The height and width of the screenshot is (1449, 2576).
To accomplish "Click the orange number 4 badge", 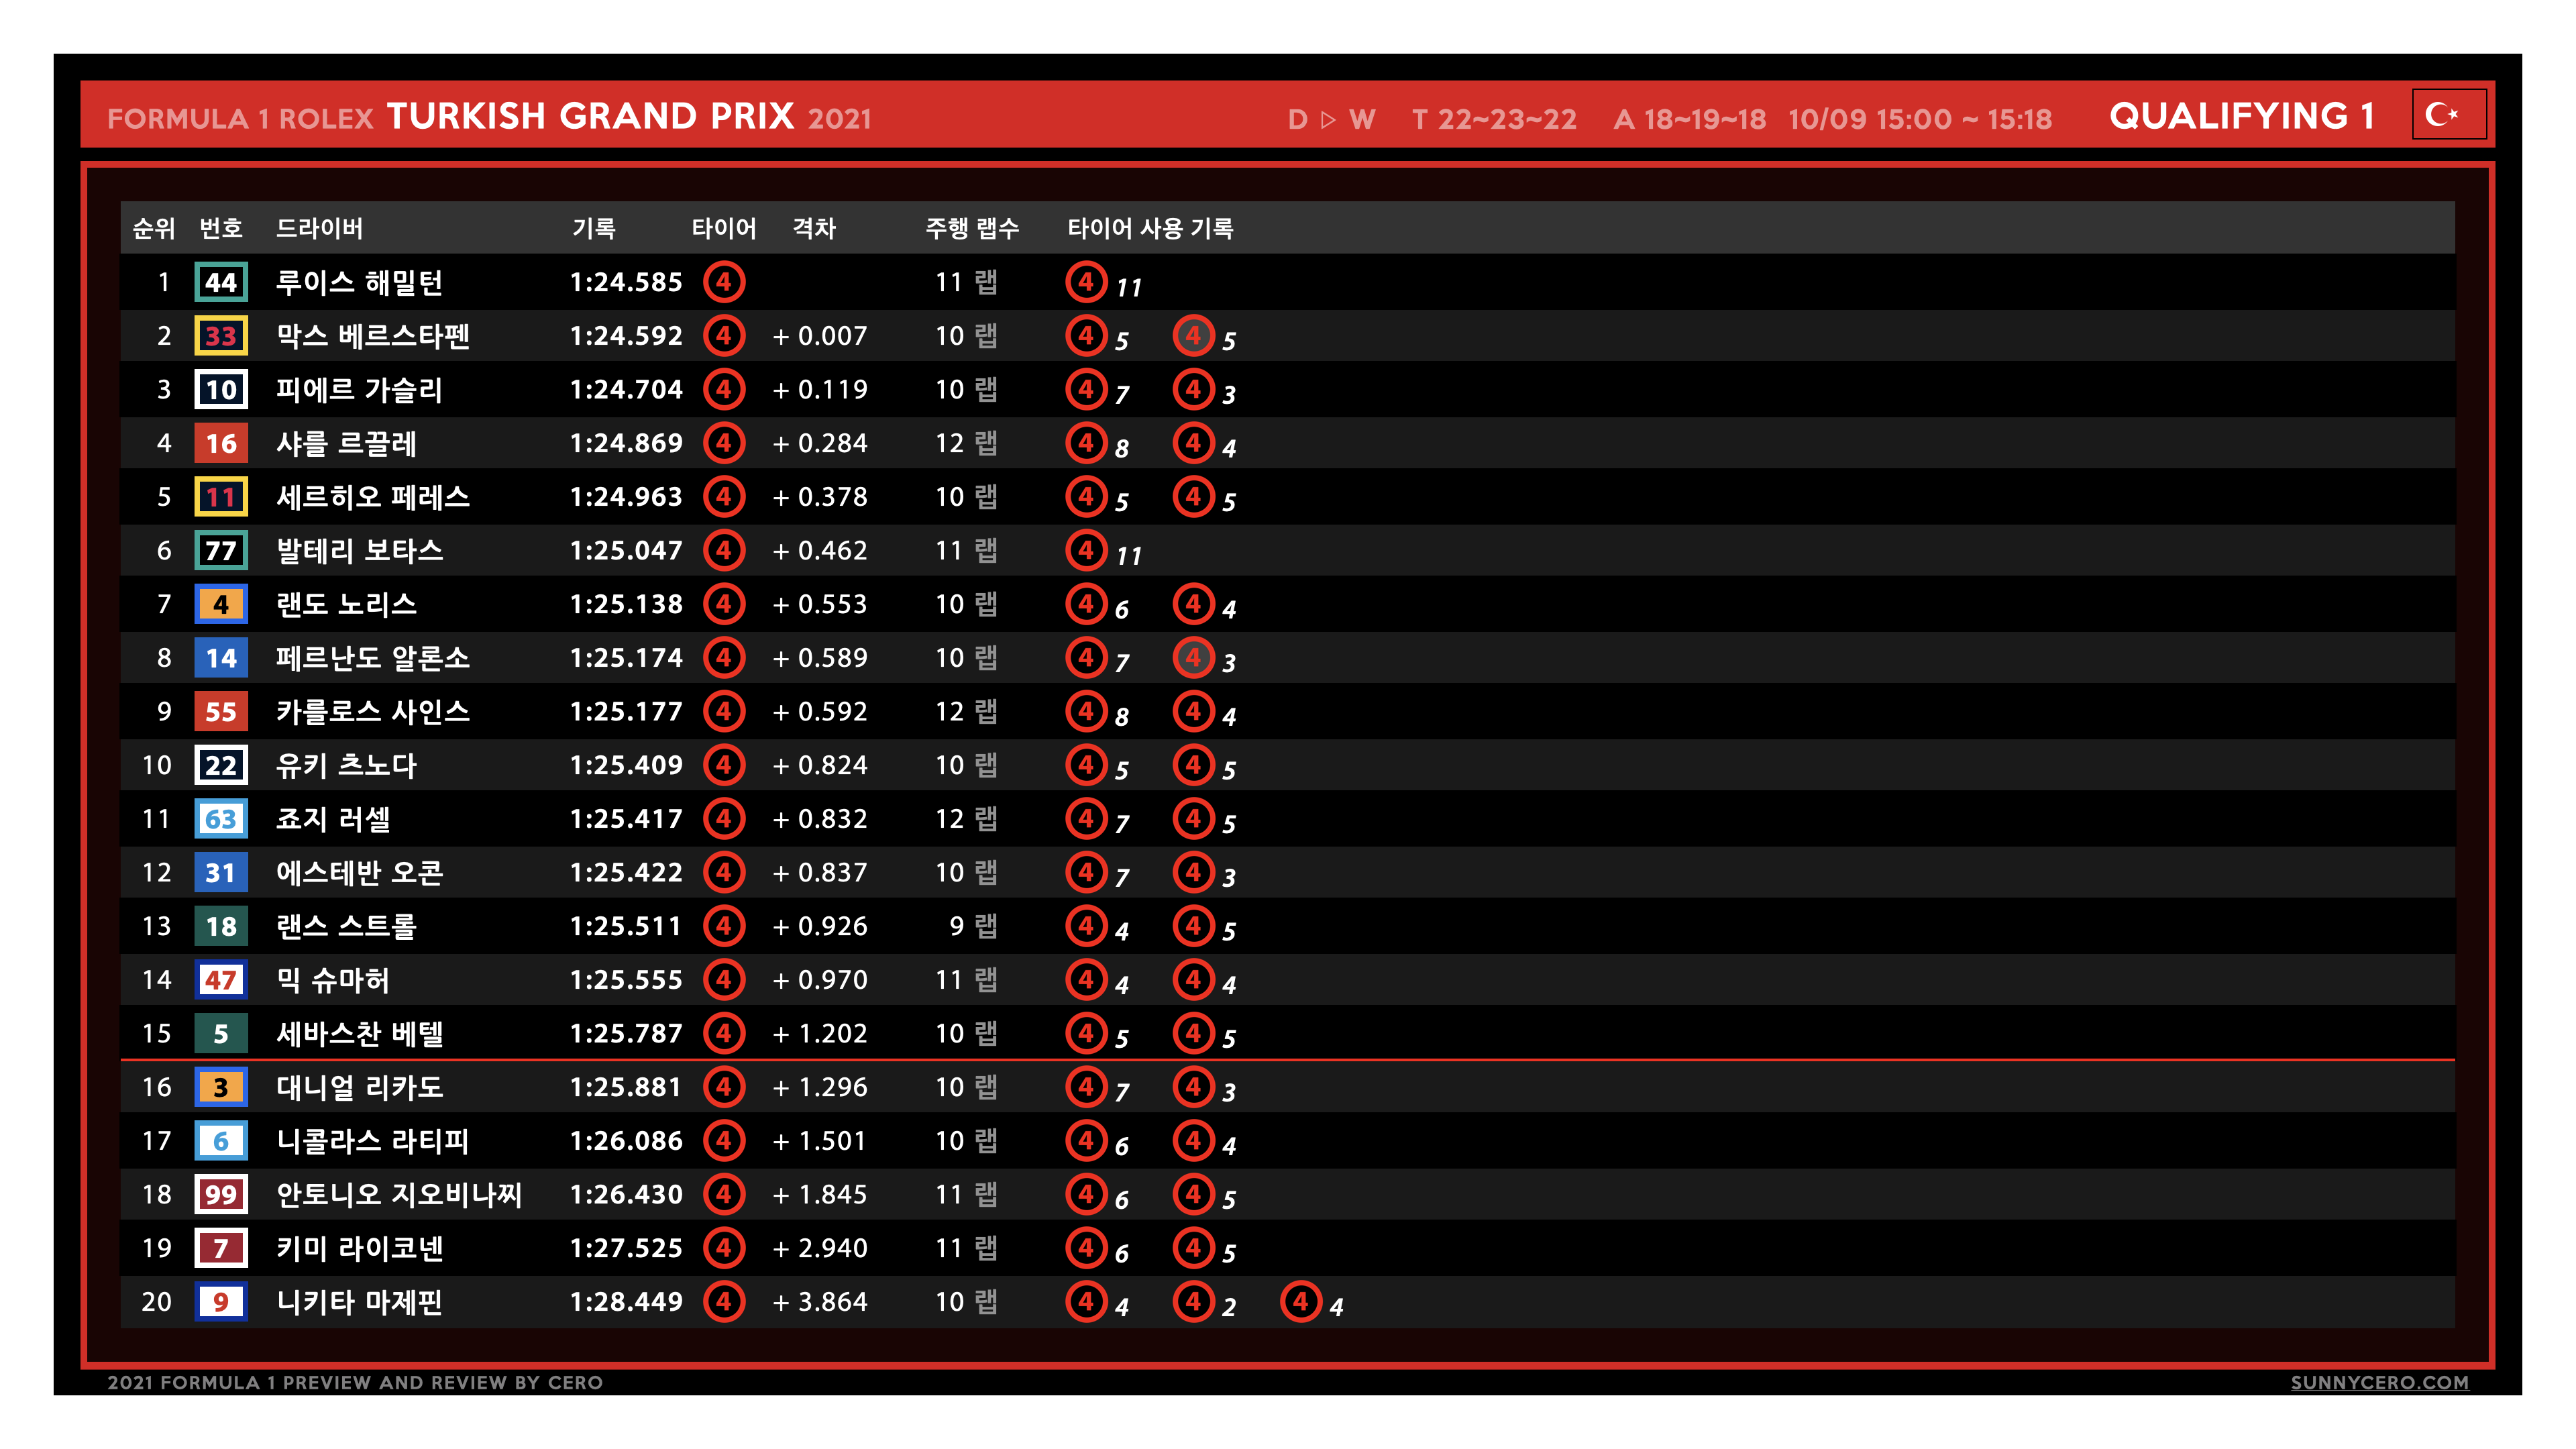I will click(221, 604).
